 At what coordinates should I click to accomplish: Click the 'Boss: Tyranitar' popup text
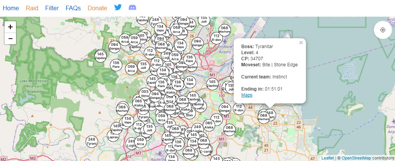257,46
